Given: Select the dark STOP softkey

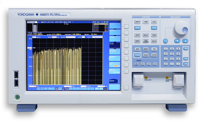Looking at the screenshot, I should tap(115, 45).
